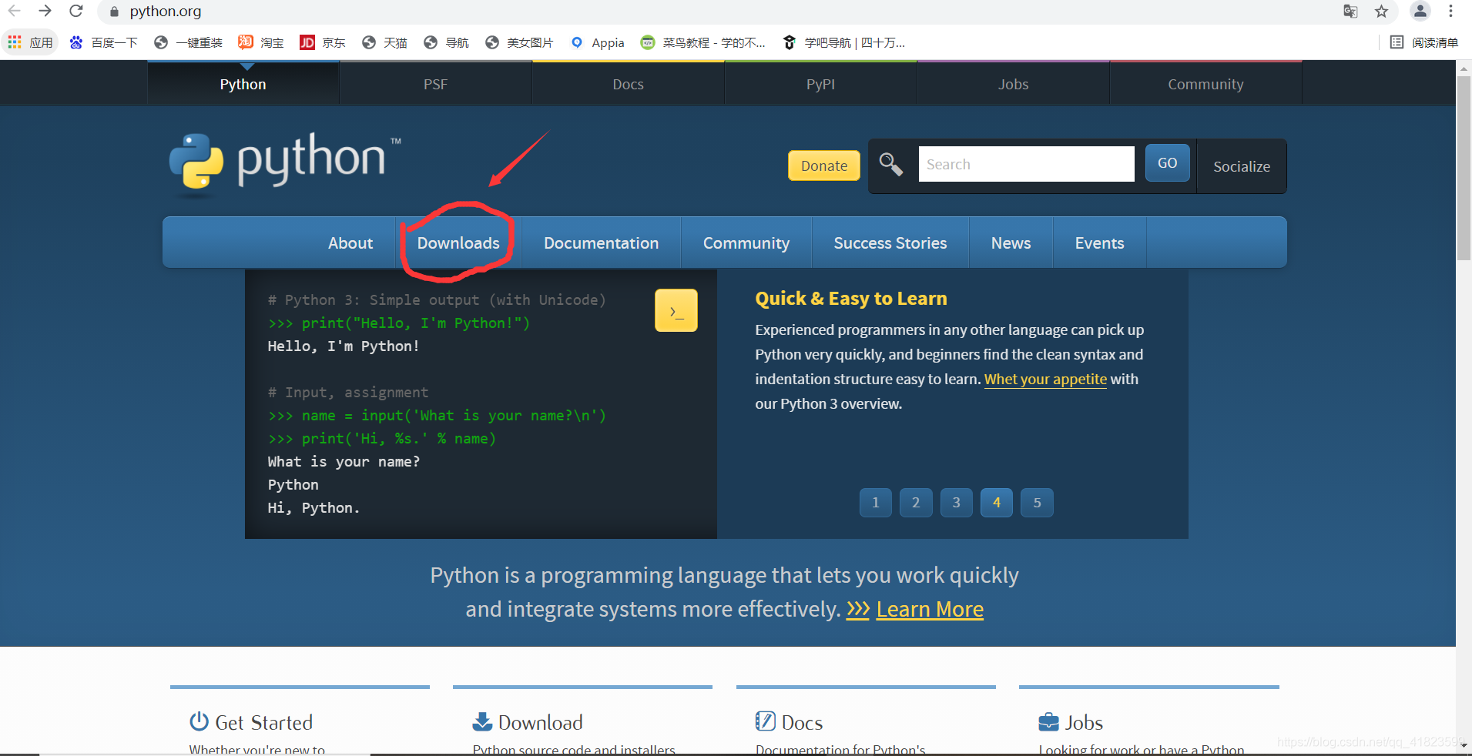
Task: Click the Jobs briefcase icon
Action: tap(1048, 721)
